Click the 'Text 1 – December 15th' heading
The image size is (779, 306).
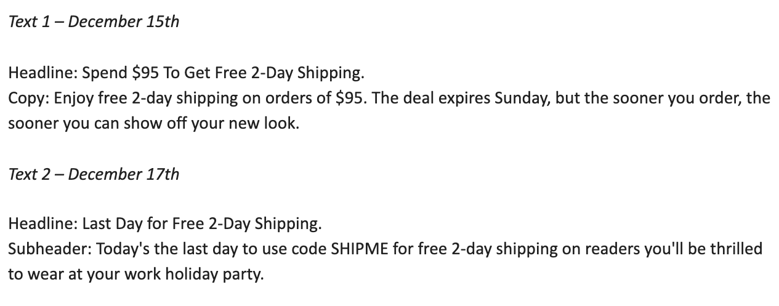94,22
